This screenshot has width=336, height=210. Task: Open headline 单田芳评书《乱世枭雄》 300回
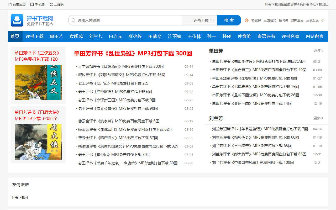click(x=133, y=53)
